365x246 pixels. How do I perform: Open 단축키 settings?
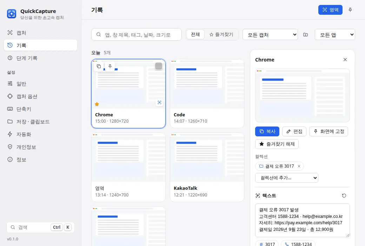tap(40, 109)
